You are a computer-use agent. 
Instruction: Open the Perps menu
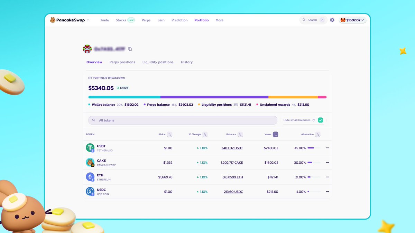point(146,20)
